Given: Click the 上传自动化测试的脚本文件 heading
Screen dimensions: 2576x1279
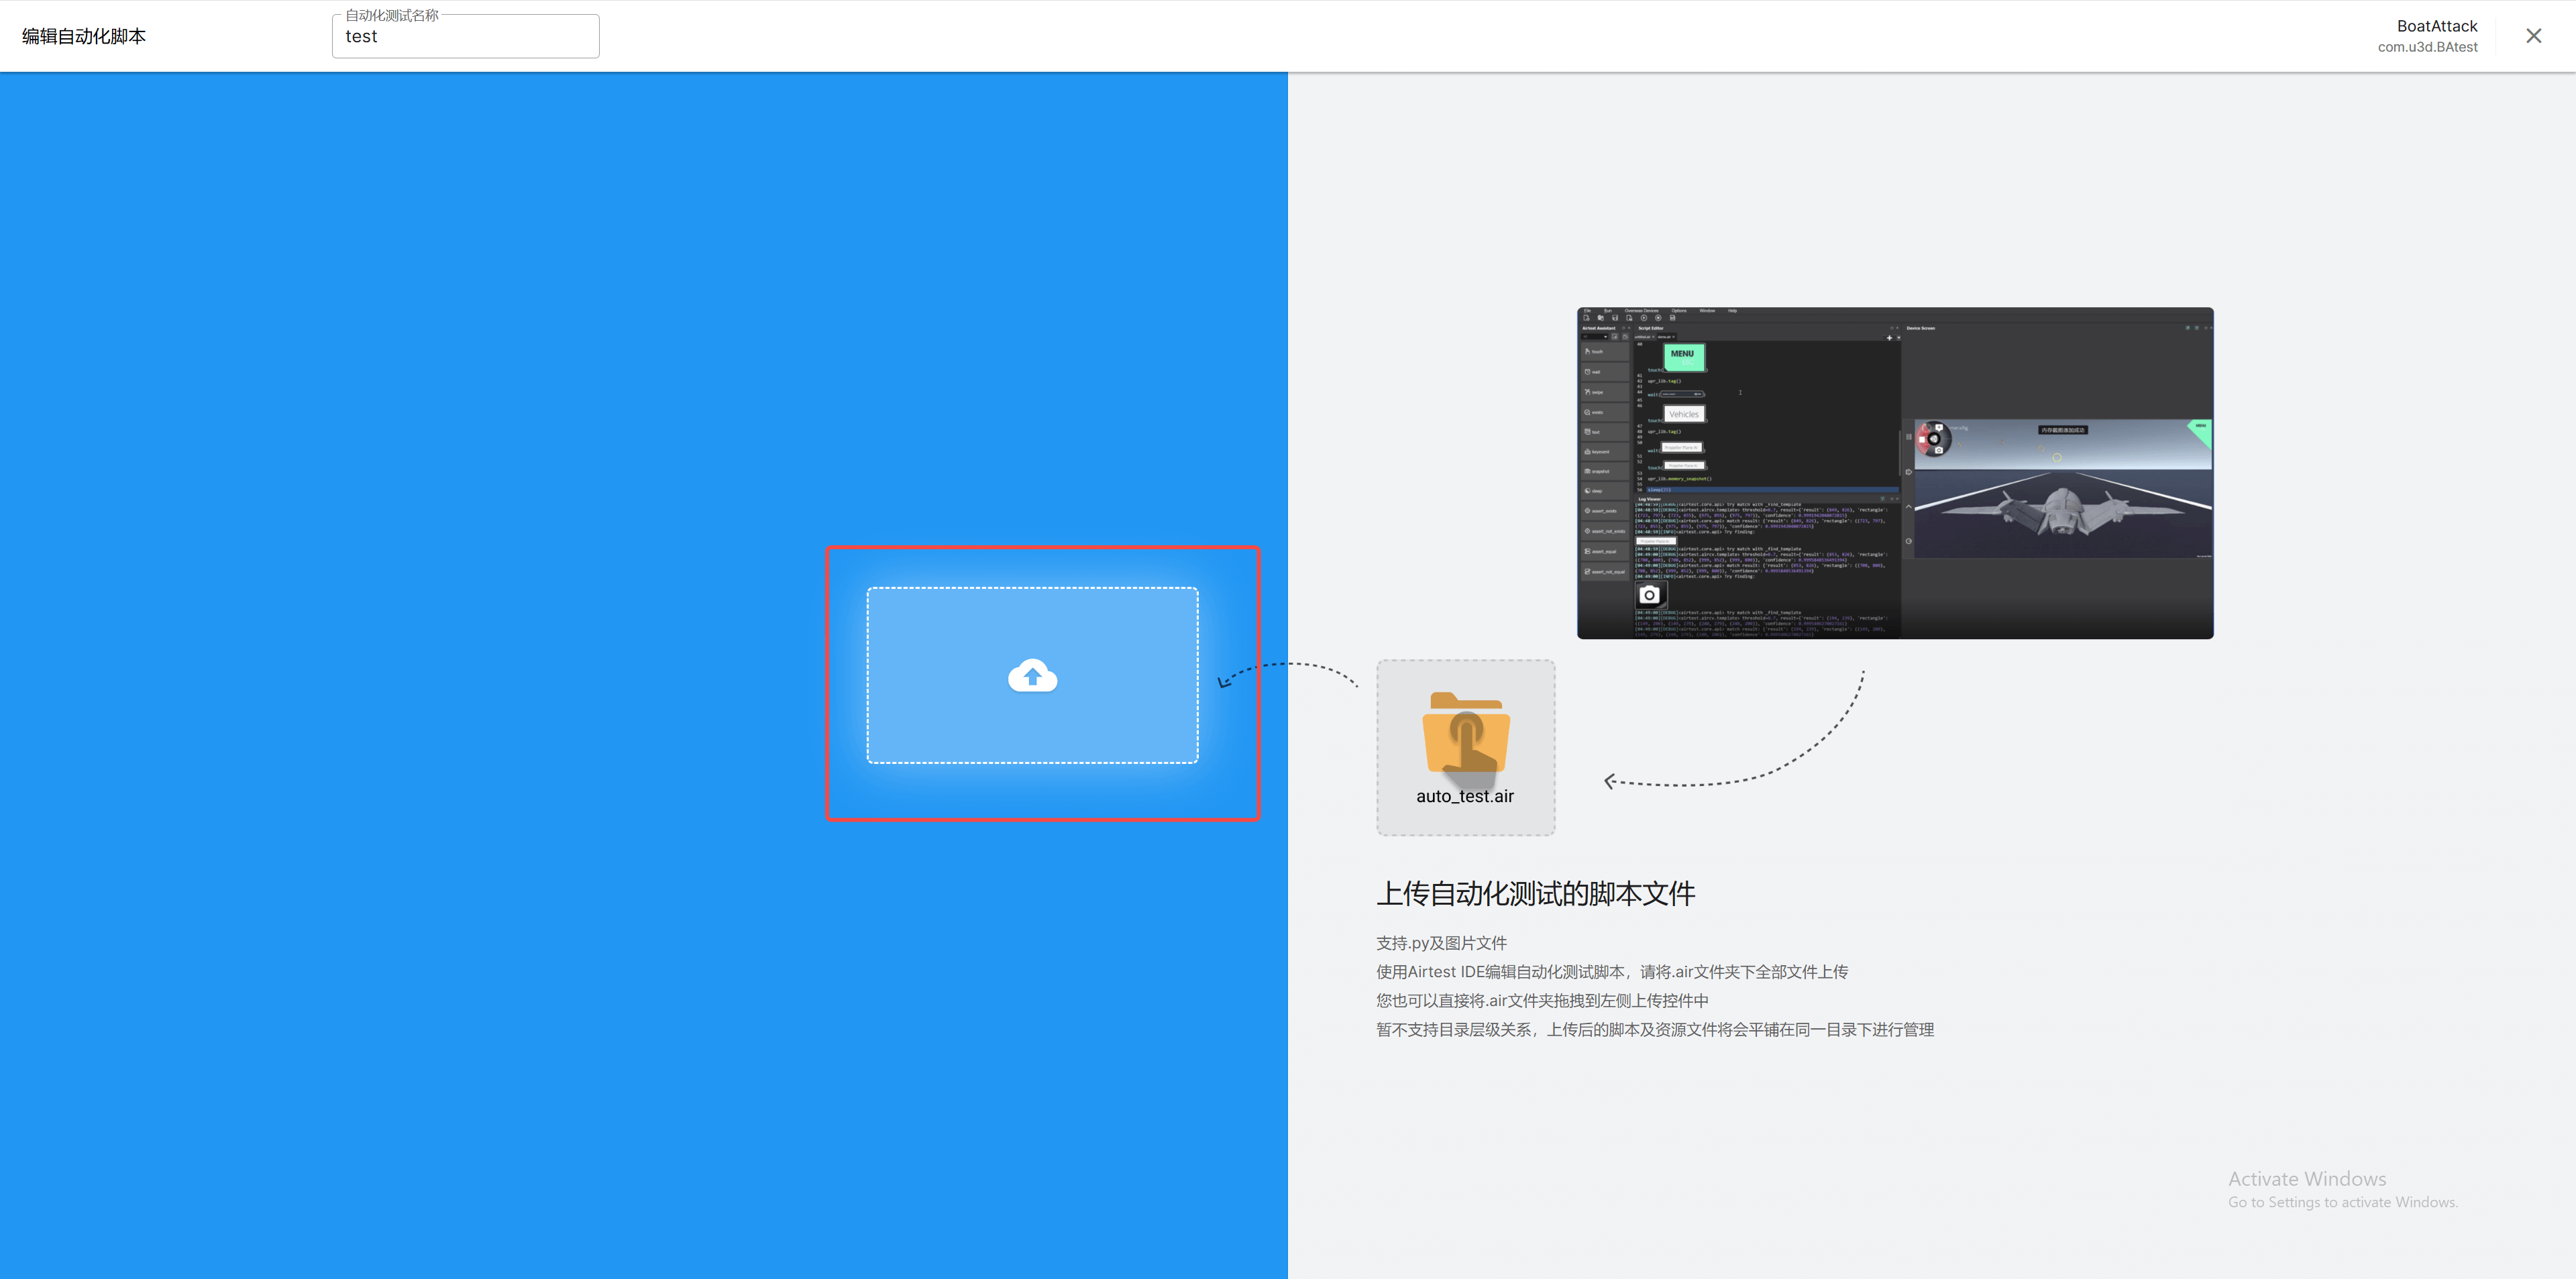Looking at the screenshot, I should [x=1535, y=893].
